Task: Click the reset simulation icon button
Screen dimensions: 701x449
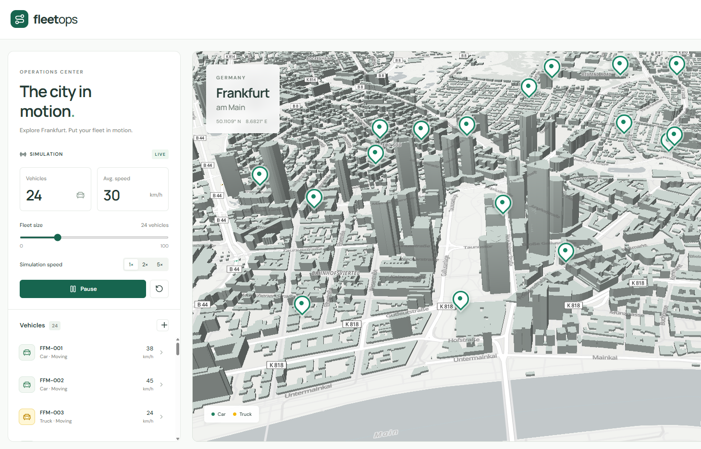Action: pyautogui.click(x=159, y=289)
